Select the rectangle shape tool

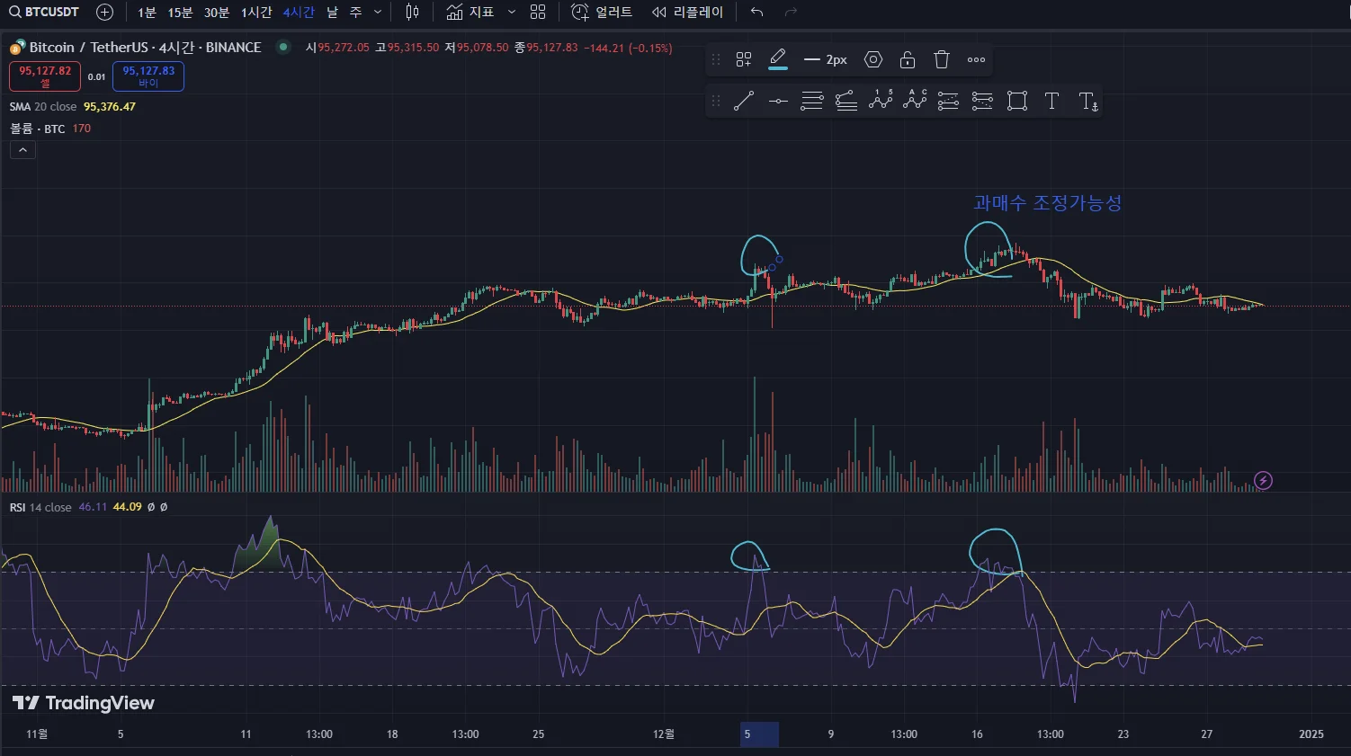point(1017,102)
